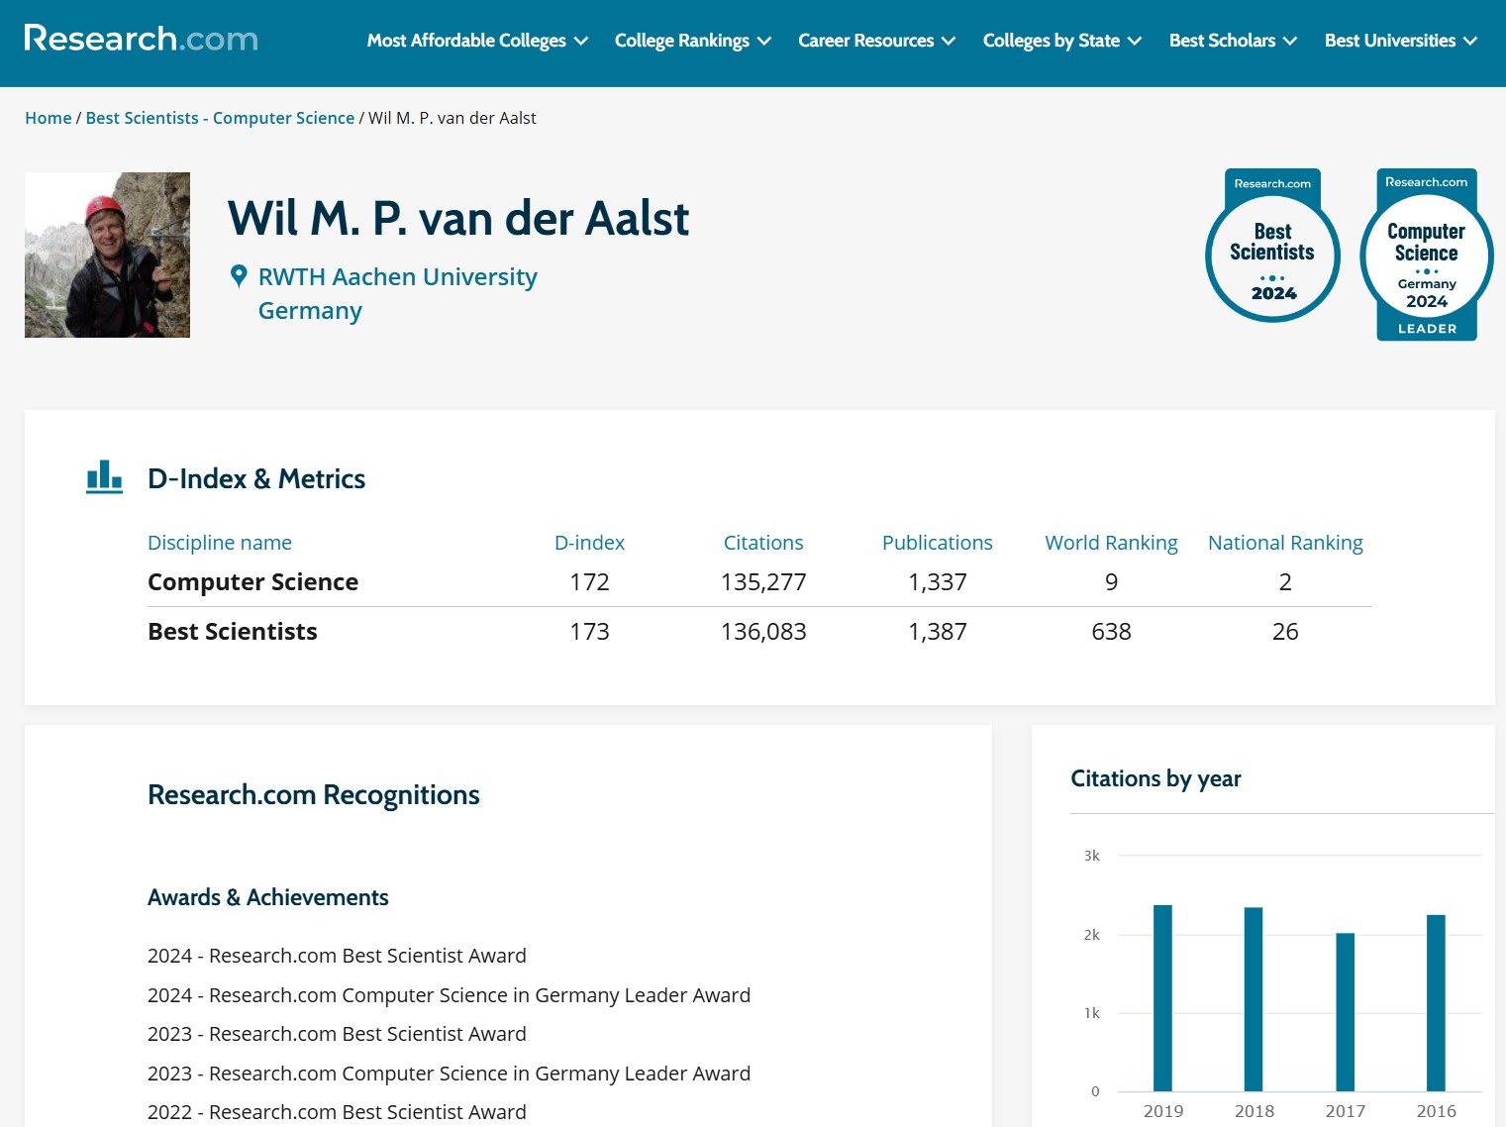Click the Research.com Recognitions heading
The width and height of the screenshot is (1506, 1127).
pos(313,795)
